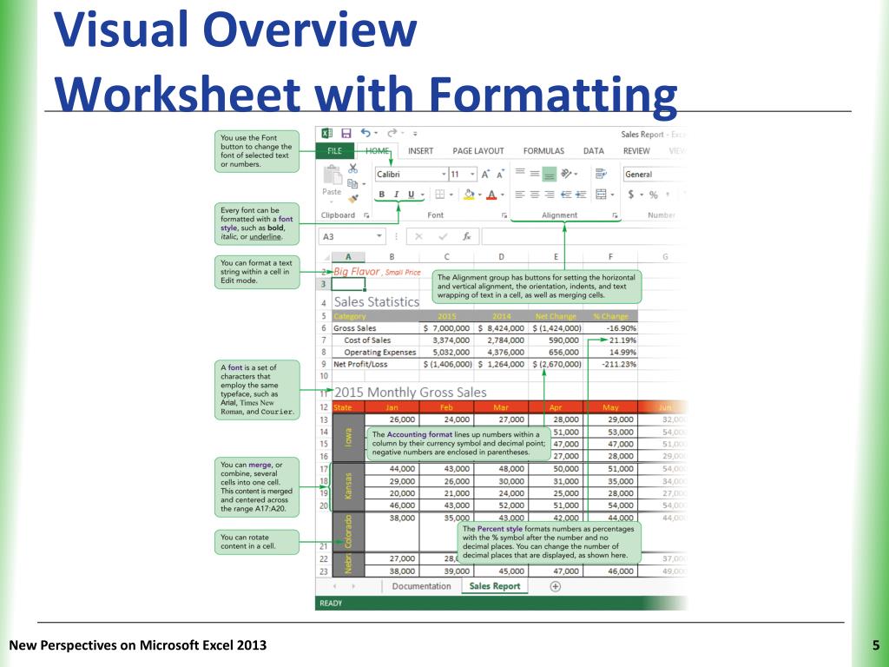Increase font size with large A button
Screen dimensions: 889x667
tap(486, 175)
